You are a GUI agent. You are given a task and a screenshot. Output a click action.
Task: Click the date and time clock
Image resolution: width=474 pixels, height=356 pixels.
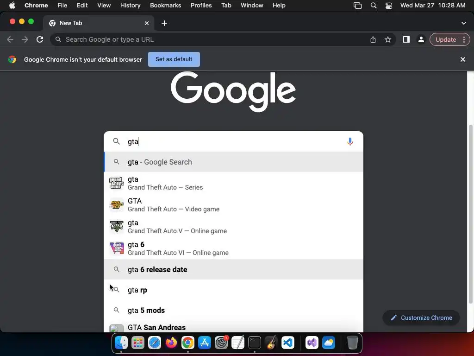[433, 5]
